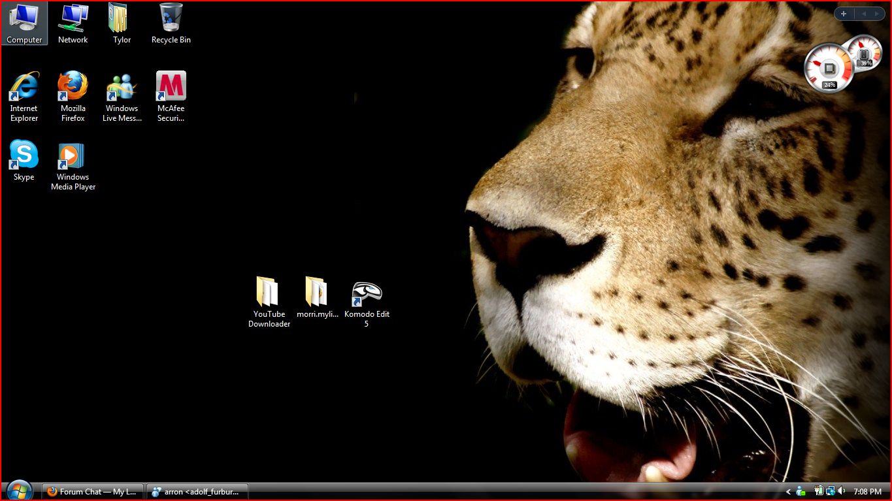Open the Windows Start menu orb
This screenshot has height=501, width=892.
19,491
